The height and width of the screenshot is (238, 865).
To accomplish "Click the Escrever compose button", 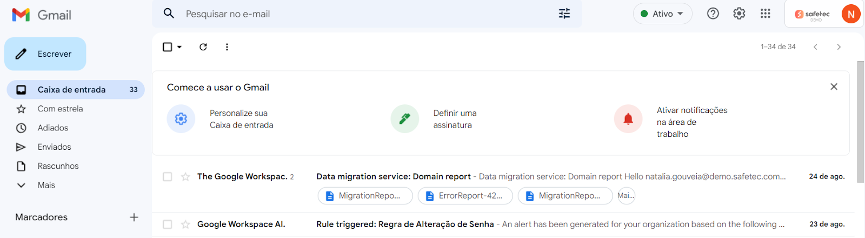I will click(x=45, y=54).
